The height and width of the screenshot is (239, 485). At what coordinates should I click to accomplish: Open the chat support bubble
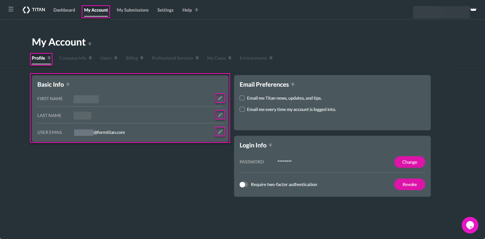470,225
